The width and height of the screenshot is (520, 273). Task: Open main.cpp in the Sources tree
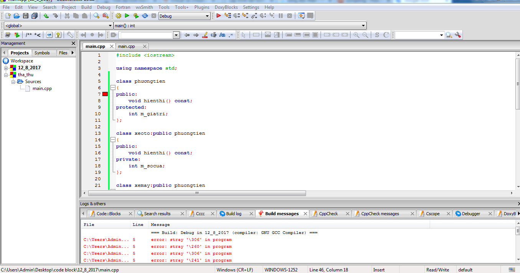point(42,88)
